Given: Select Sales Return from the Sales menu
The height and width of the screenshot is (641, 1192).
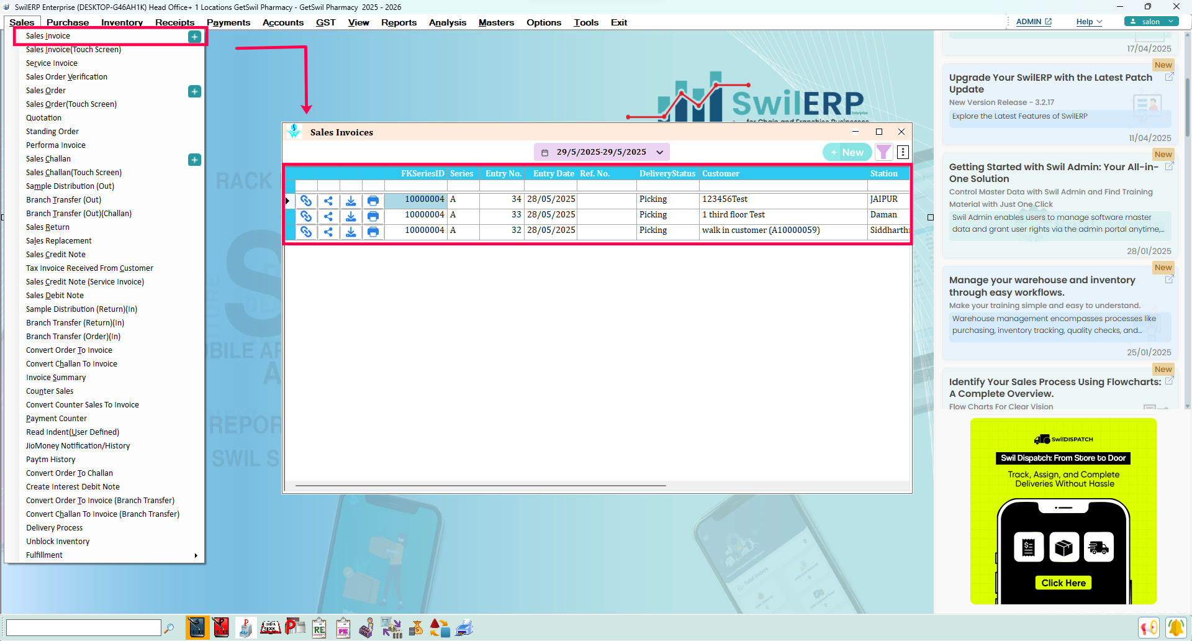Looking at the screenshot, I should pyautogui.click(x=48, y=227).
